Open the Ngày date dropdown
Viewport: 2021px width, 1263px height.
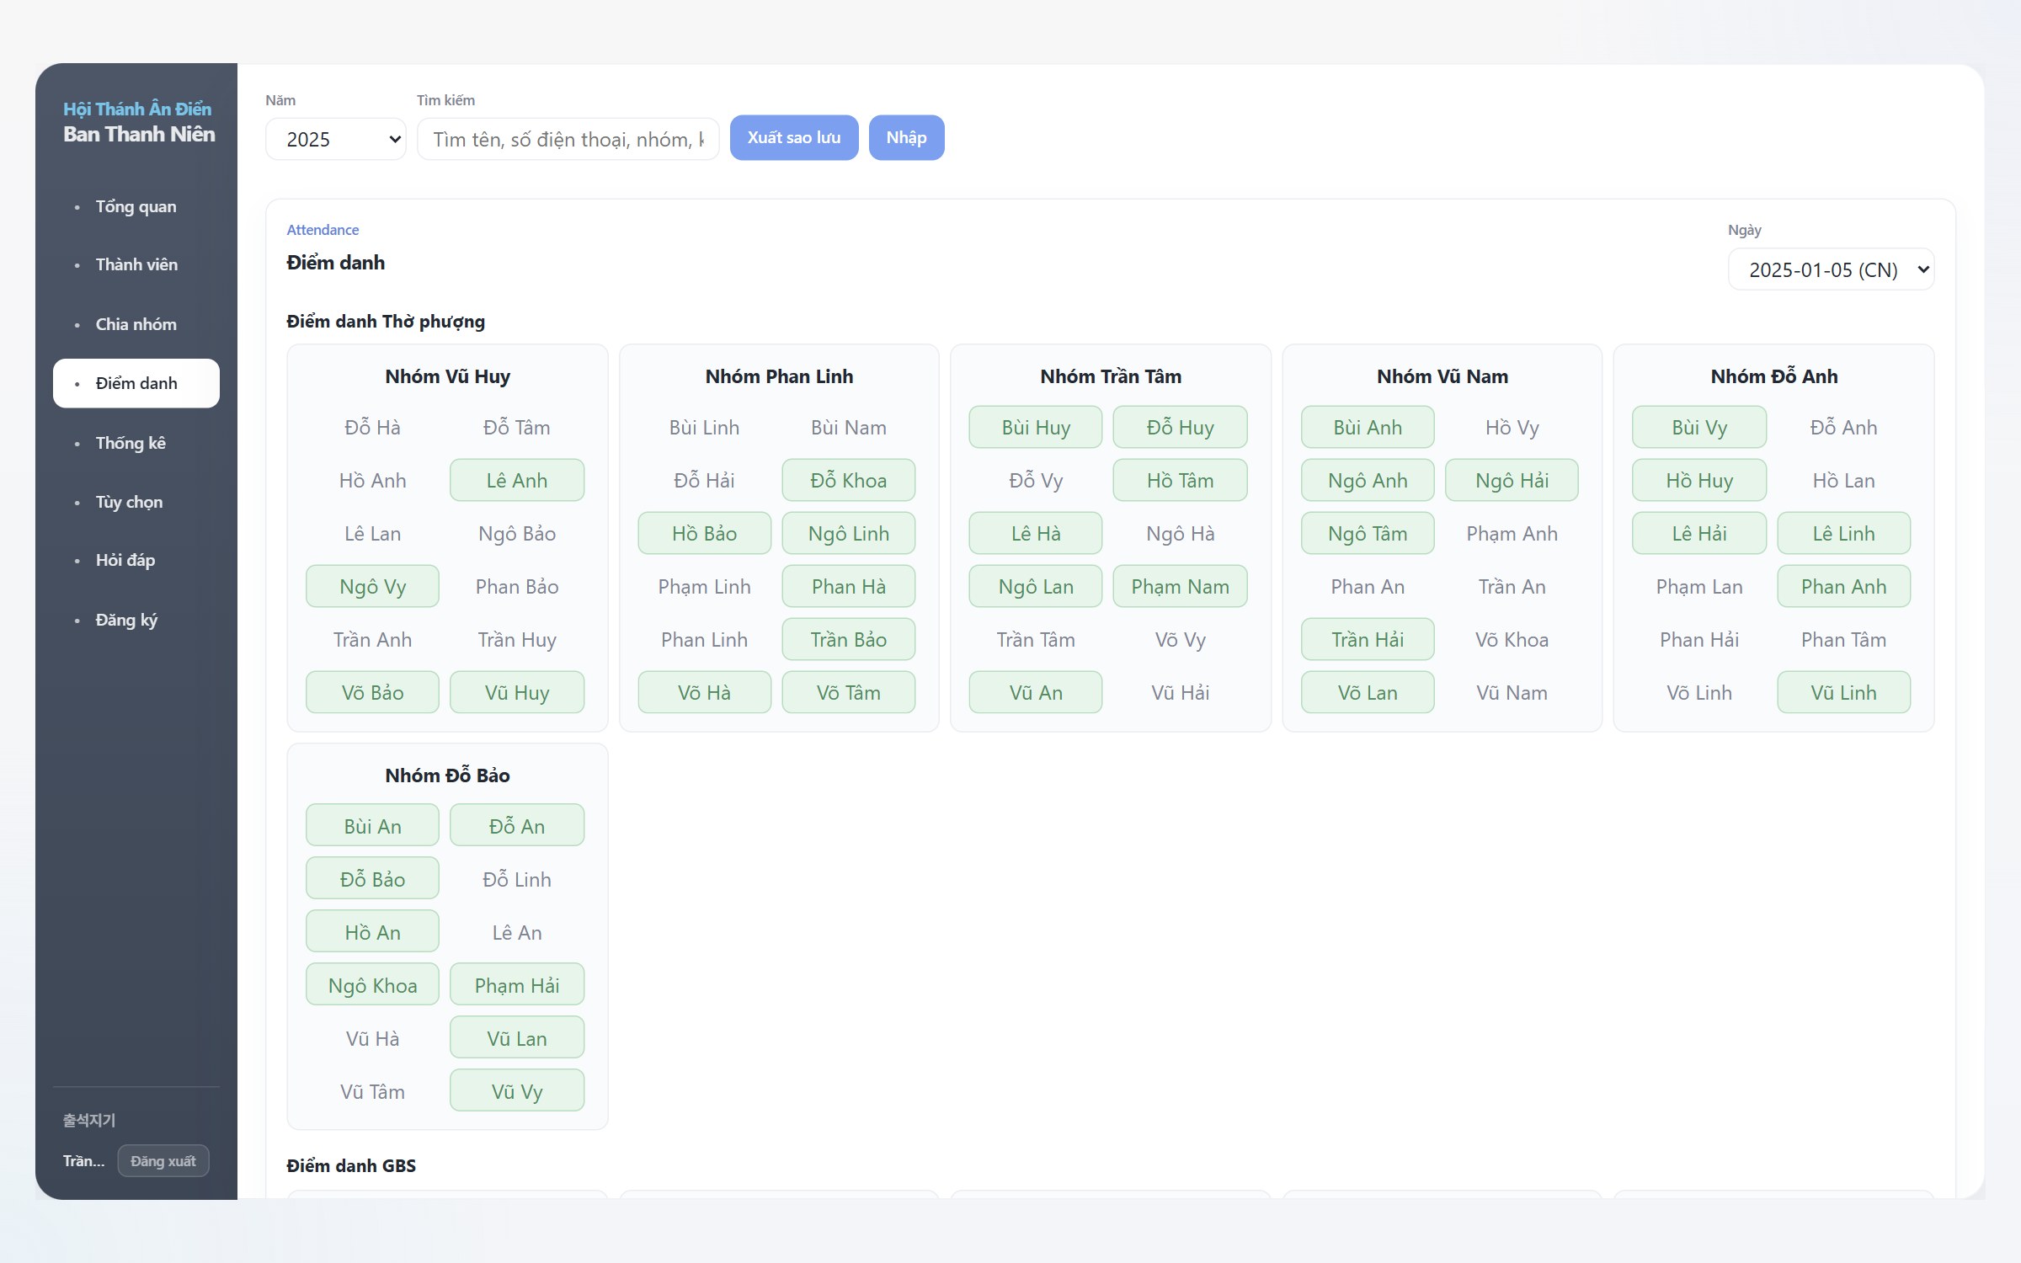1831,269
